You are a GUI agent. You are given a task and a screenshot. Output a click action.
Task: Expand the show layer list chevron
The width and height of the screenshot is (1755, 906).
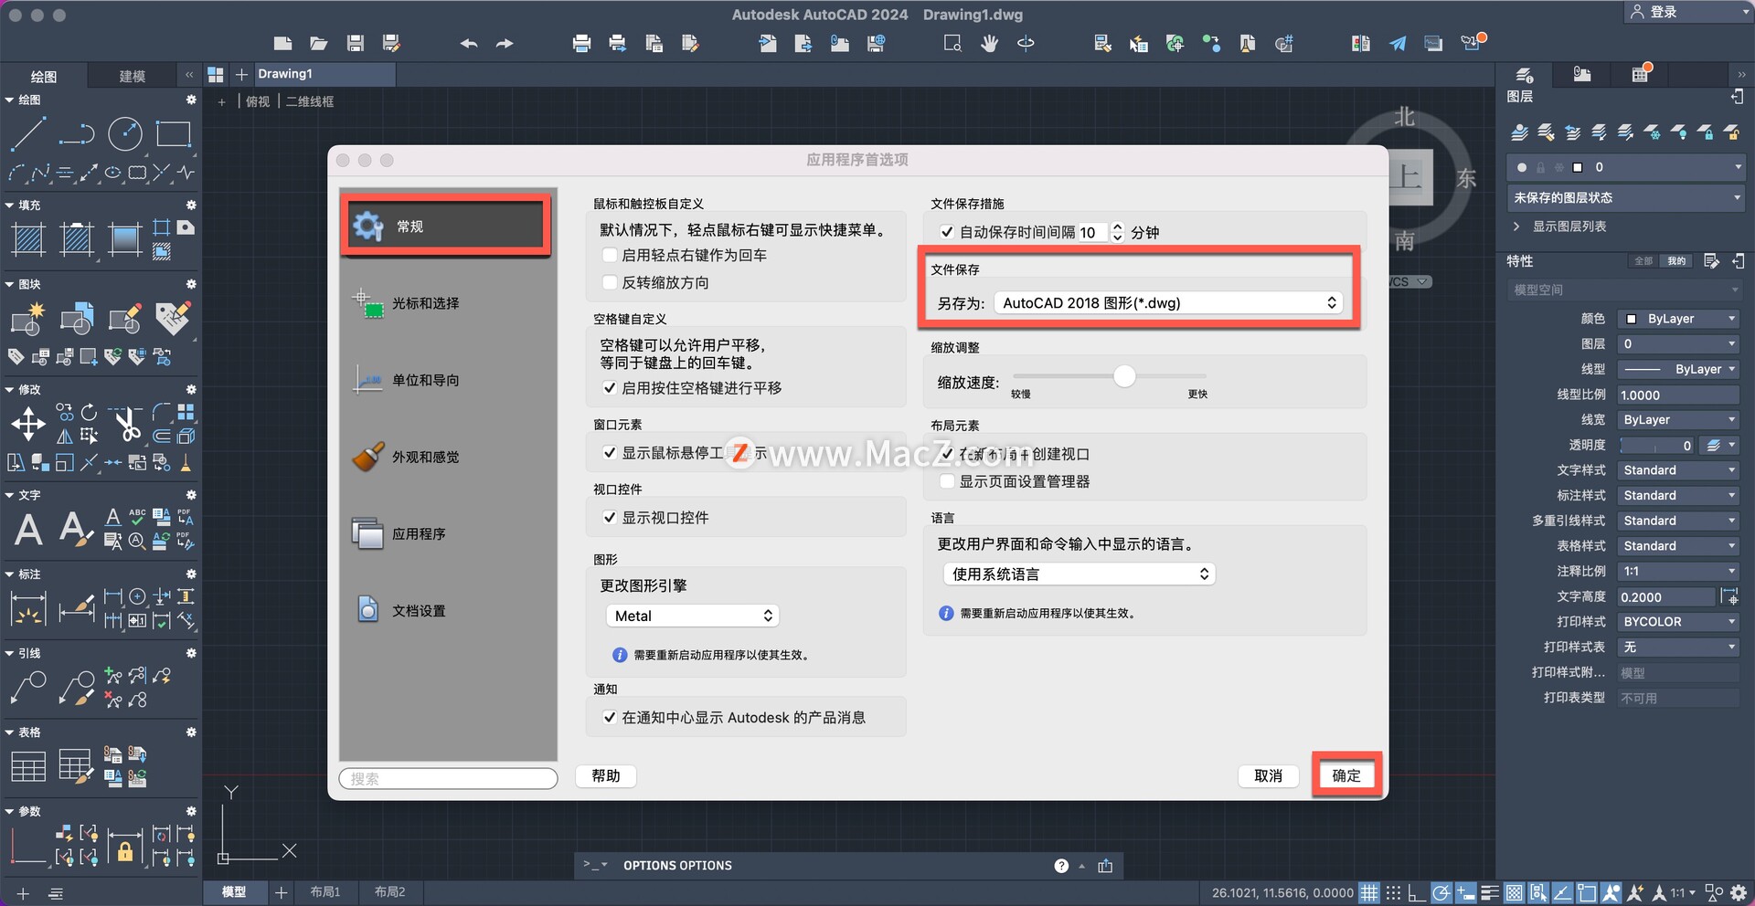pyautogui.click(x=1516, y=226)
